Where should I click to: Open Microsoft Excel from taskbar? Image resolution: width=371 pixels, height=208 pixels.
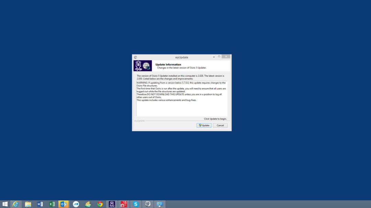tap(52, 204)
